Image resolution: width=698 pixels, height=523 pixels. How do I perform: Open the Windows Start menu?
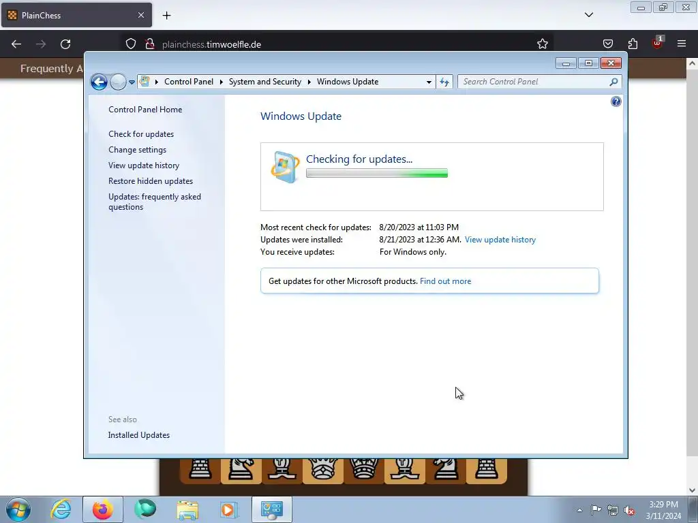[x=18, y=509]
